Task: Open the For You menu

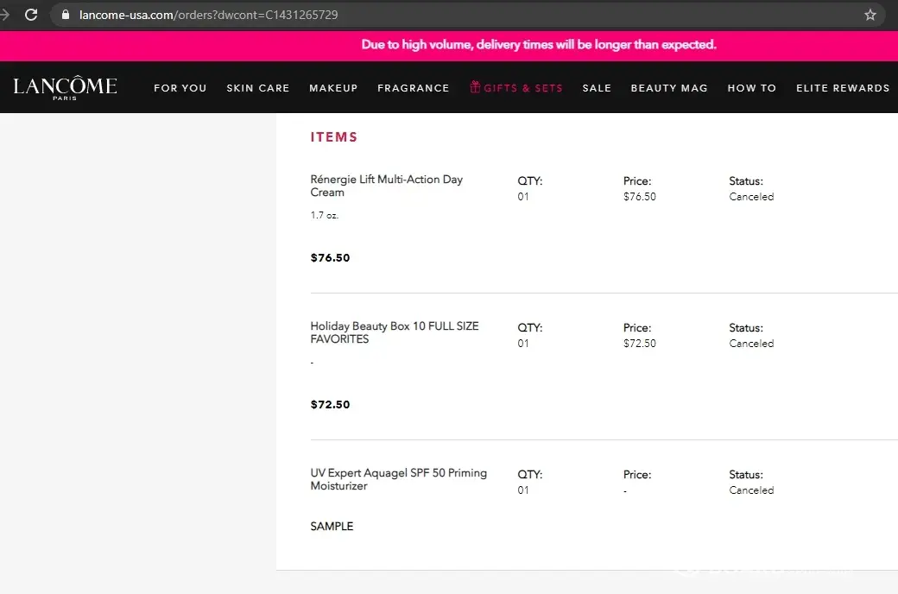Action: pyautogui.click(x=180, y=88)
